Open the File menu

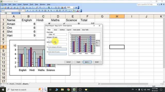click(x=5, y=4)
